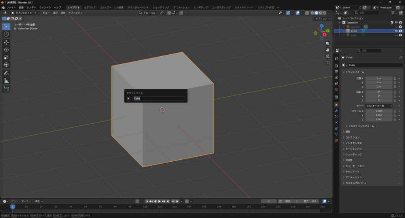Image resolution: width=405 pixels, height=218 pixels.
Task: Toggle the lock on 位置 X
Action: pos(395,78)
